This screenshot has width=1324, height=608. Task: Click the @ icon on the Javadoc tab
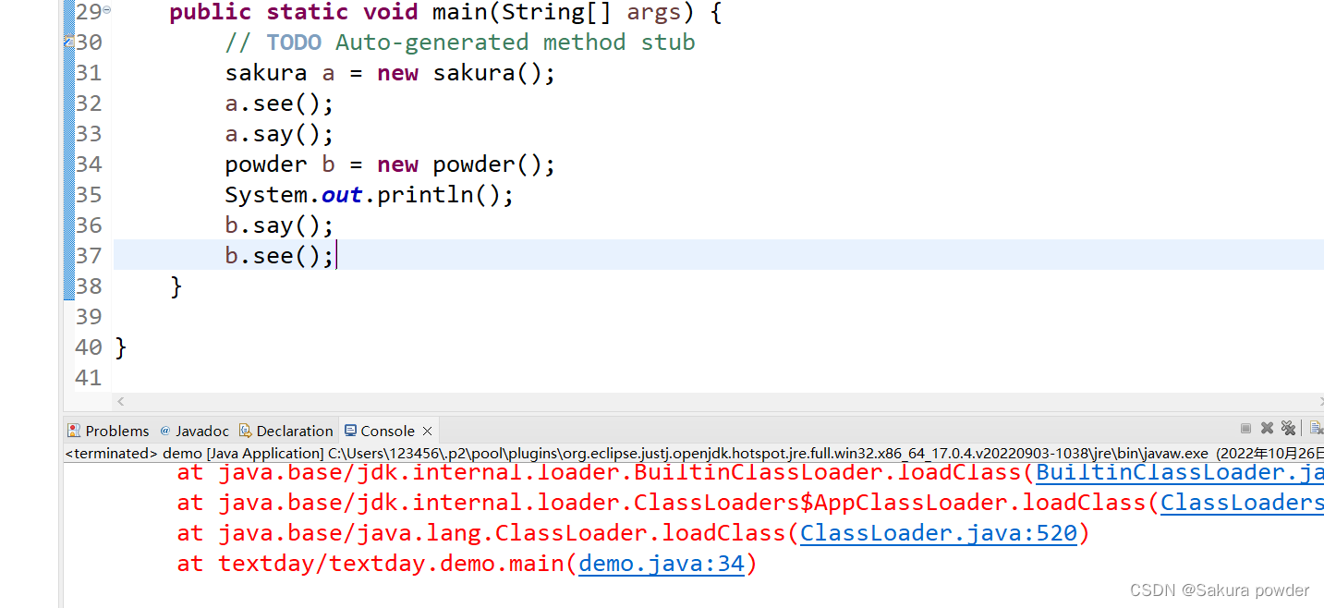pos(166,430)
